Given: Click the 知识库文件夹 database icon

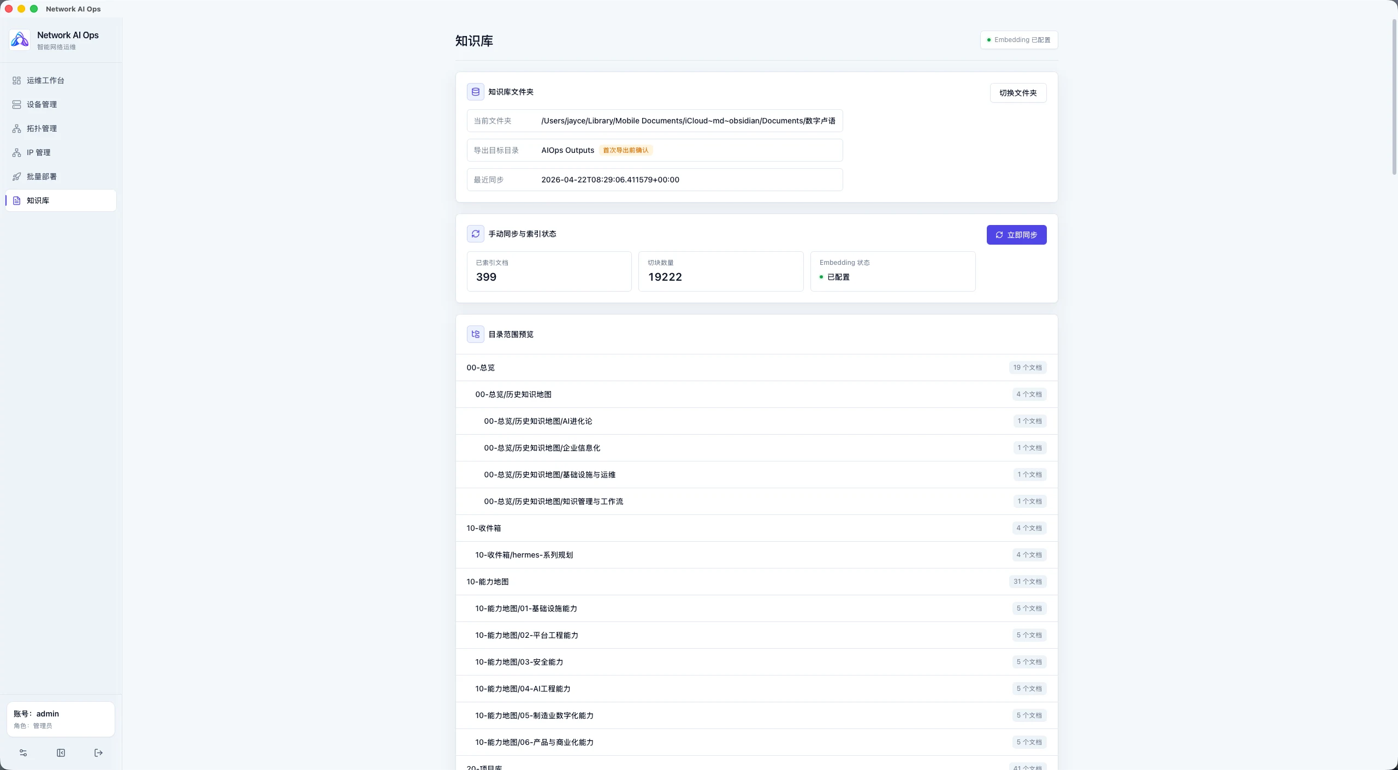Looking at the screenshot, I should (476, 92).
